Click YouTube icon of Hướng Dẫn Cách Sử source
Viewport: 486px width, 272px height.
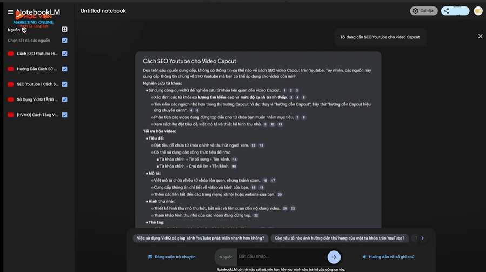pyautogui.click(x=10, y=69)
